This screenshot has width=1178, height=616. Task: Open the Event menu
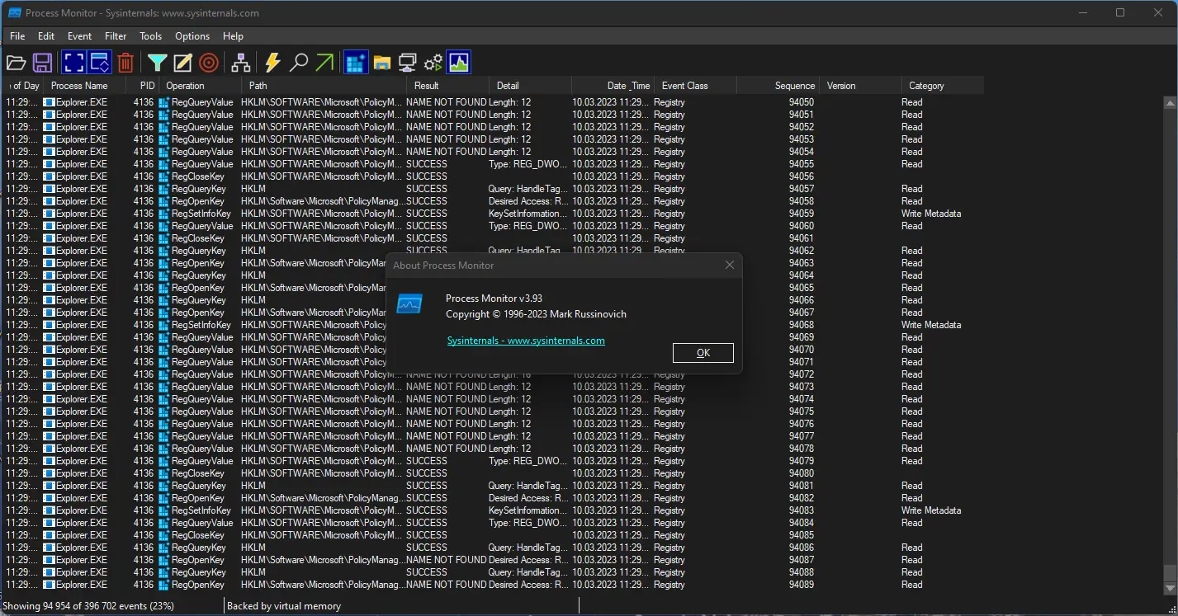(x=80, y=36)
